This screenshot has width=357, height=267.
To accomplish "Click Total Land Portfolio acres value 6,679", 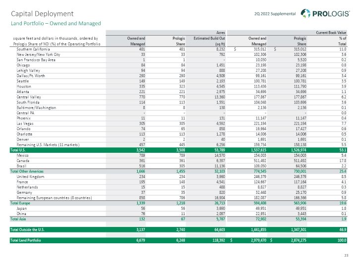I will (x=140, y=240).
